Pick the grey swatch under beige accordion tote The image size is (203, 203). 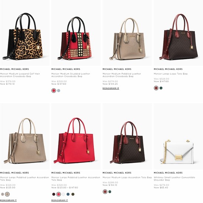point(3,194)
